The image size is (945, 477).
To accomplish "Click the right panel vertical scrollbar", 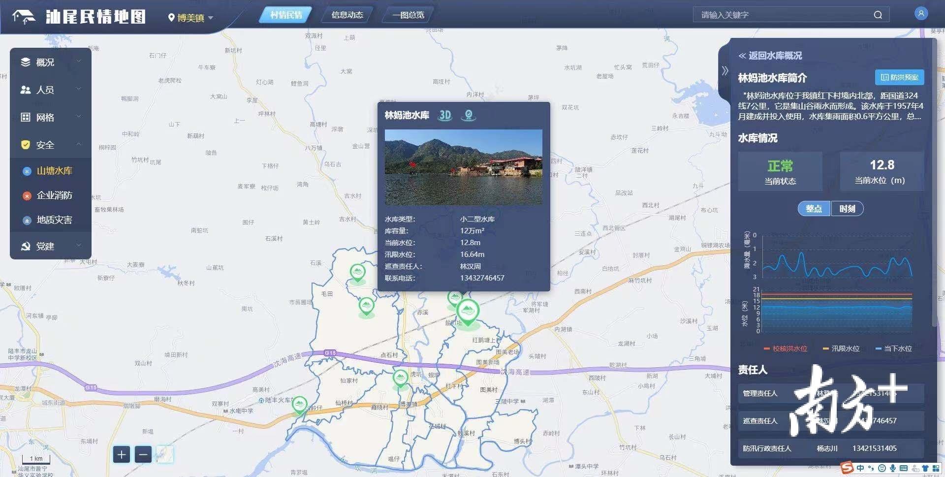I will point(934,182).
